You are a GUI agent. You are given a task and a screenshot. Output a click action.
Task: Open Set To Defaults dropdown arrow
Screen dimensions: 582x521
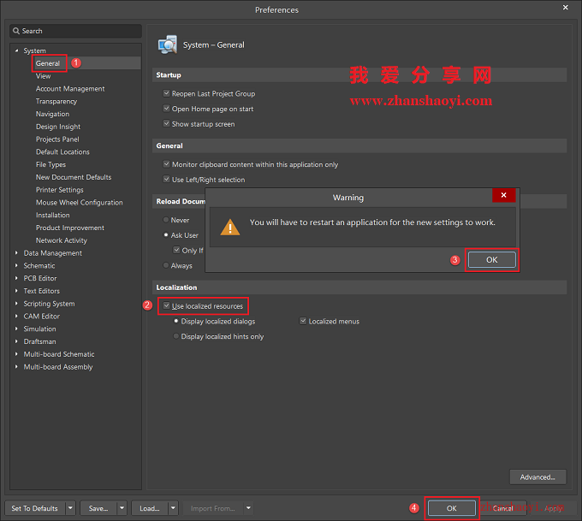70,508
